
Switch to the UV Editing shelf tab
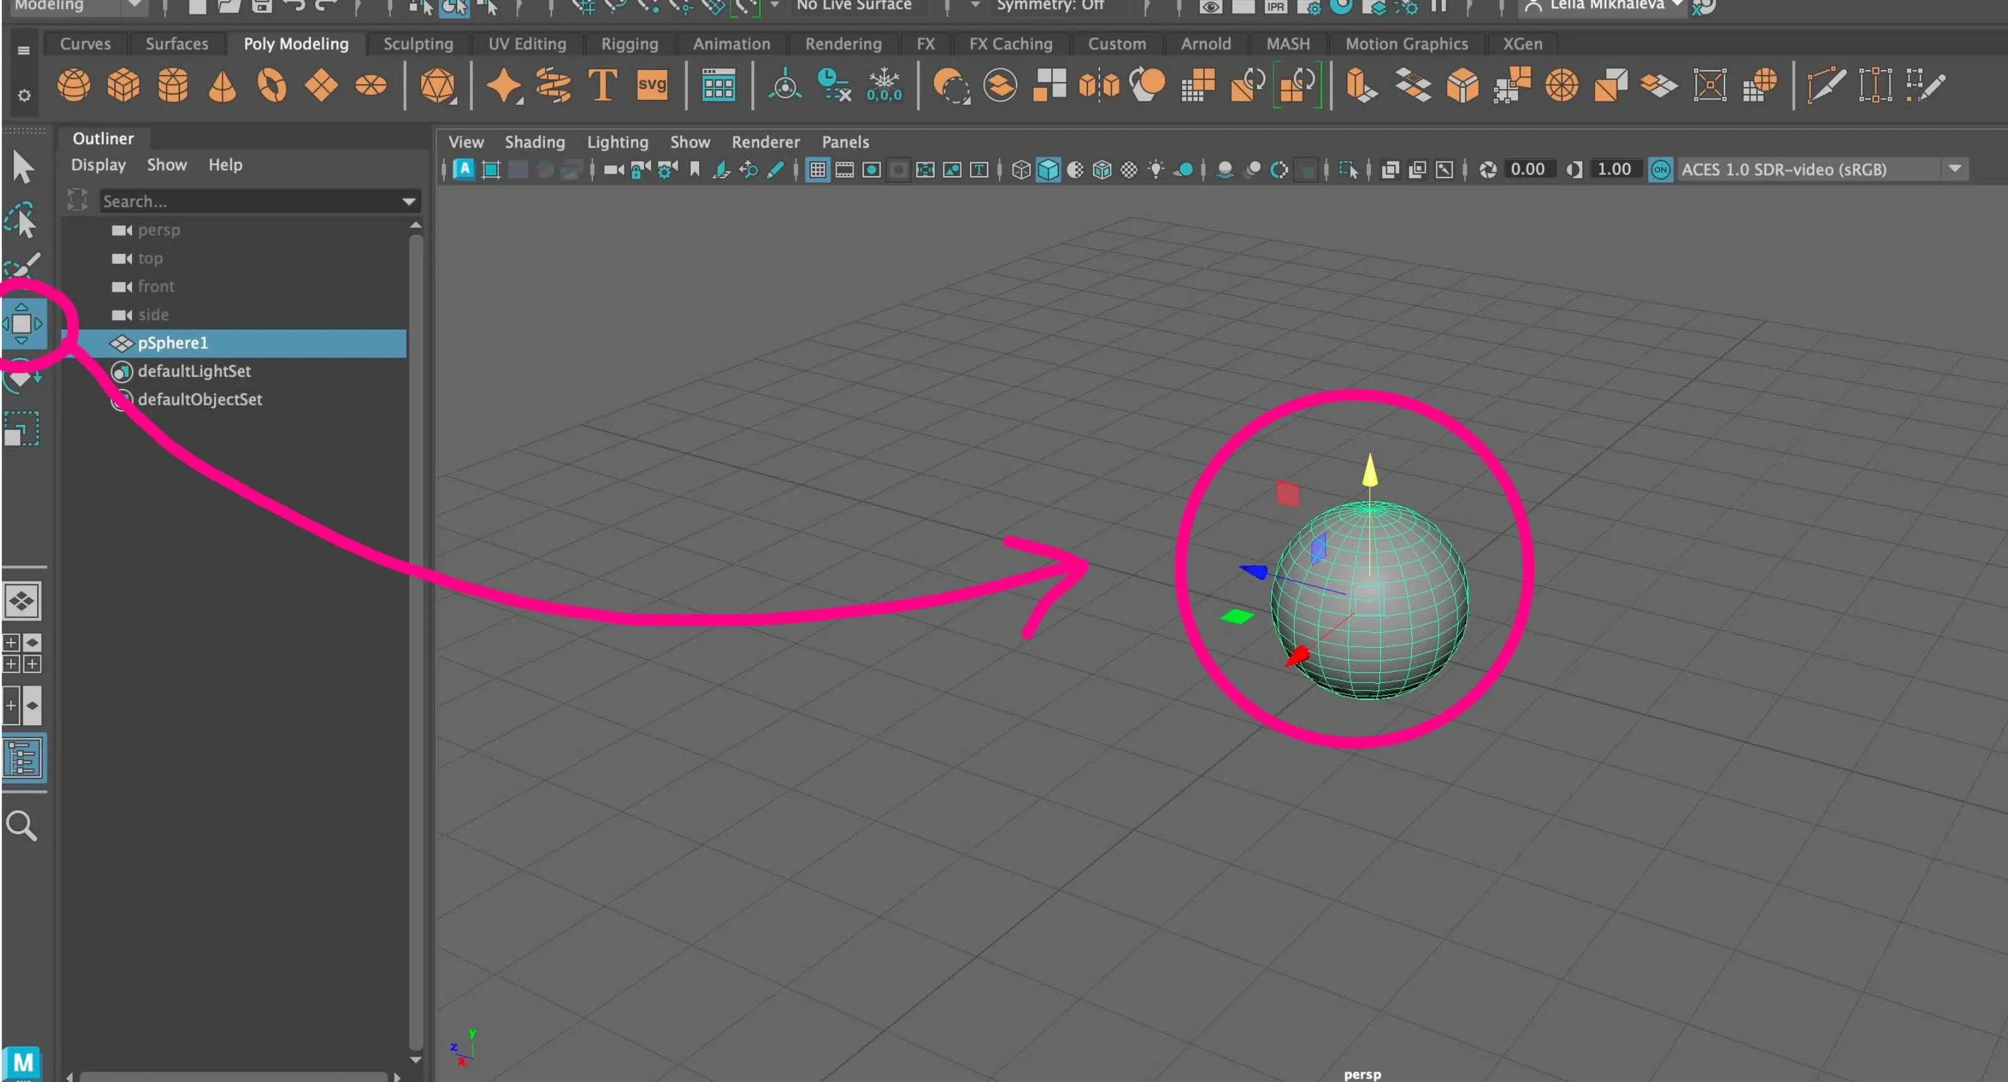528,44
